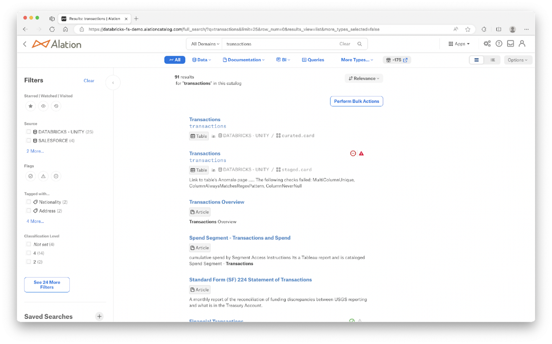Screen dimensions: 552x344
Task: Open the More Types dropdown
Action: [x=356, y=60]
